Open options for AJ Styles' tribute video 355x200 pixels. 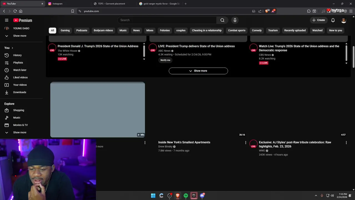[346, 142]
